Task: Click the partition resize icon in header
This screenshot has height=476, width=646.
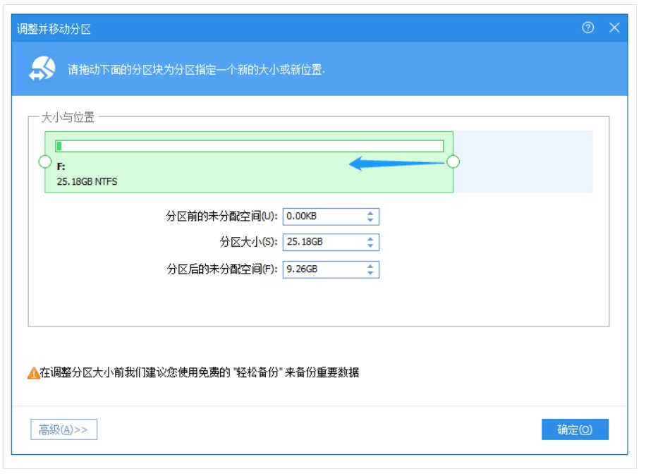Action: (42, 69)
